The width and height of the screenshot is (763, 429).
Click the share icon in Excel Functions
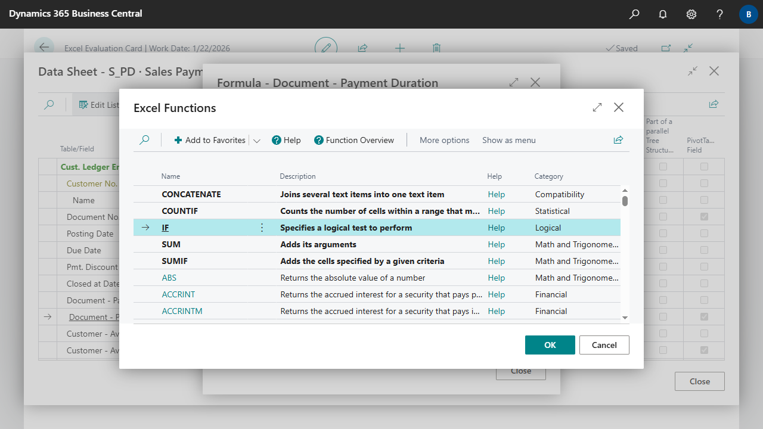click(618, 140)
